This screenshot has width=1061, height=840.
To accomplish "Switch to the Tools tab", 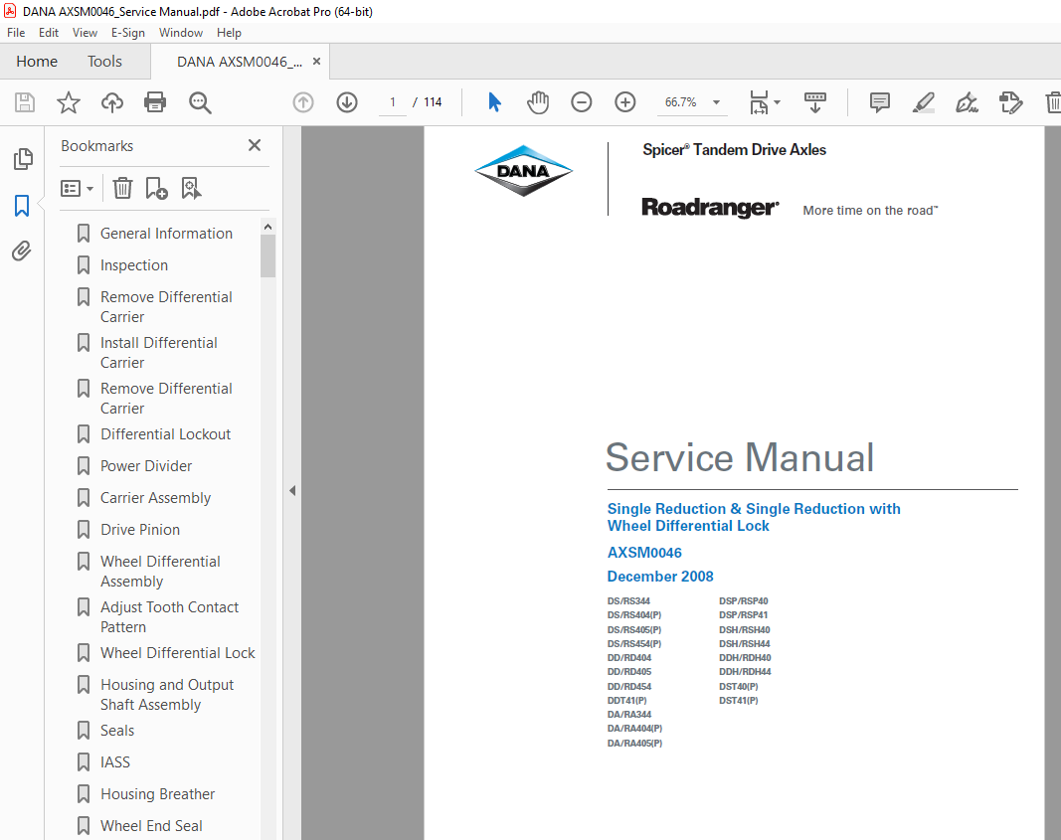I will pyautogui.click(x=104, y=62).
